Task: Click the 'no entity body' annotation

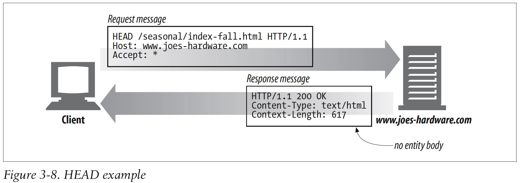Action: pos(419,145)
